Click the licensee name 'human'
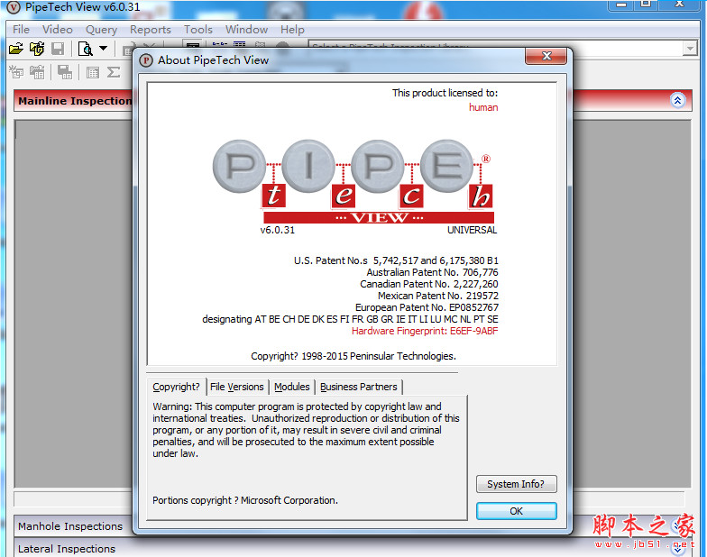 pyautogui.click(x=483, y=107)
